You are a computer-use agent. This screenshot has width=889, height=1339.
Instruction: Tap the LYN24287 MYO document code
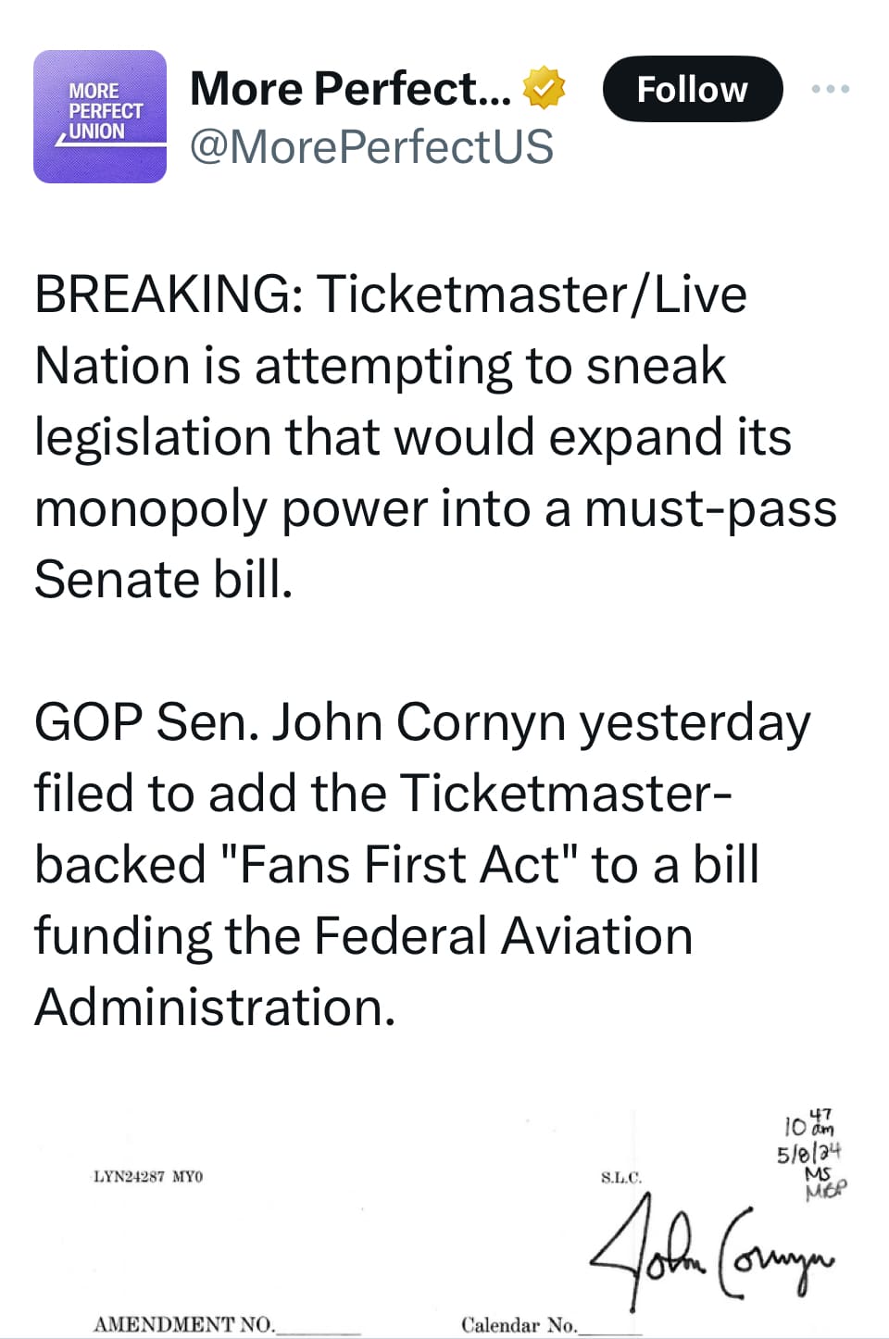click(x=148, y=1176)
